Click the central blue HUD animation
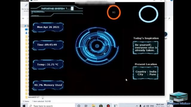Image resolution: width=191 pixels, height=107 pixels. coord(97,46)
